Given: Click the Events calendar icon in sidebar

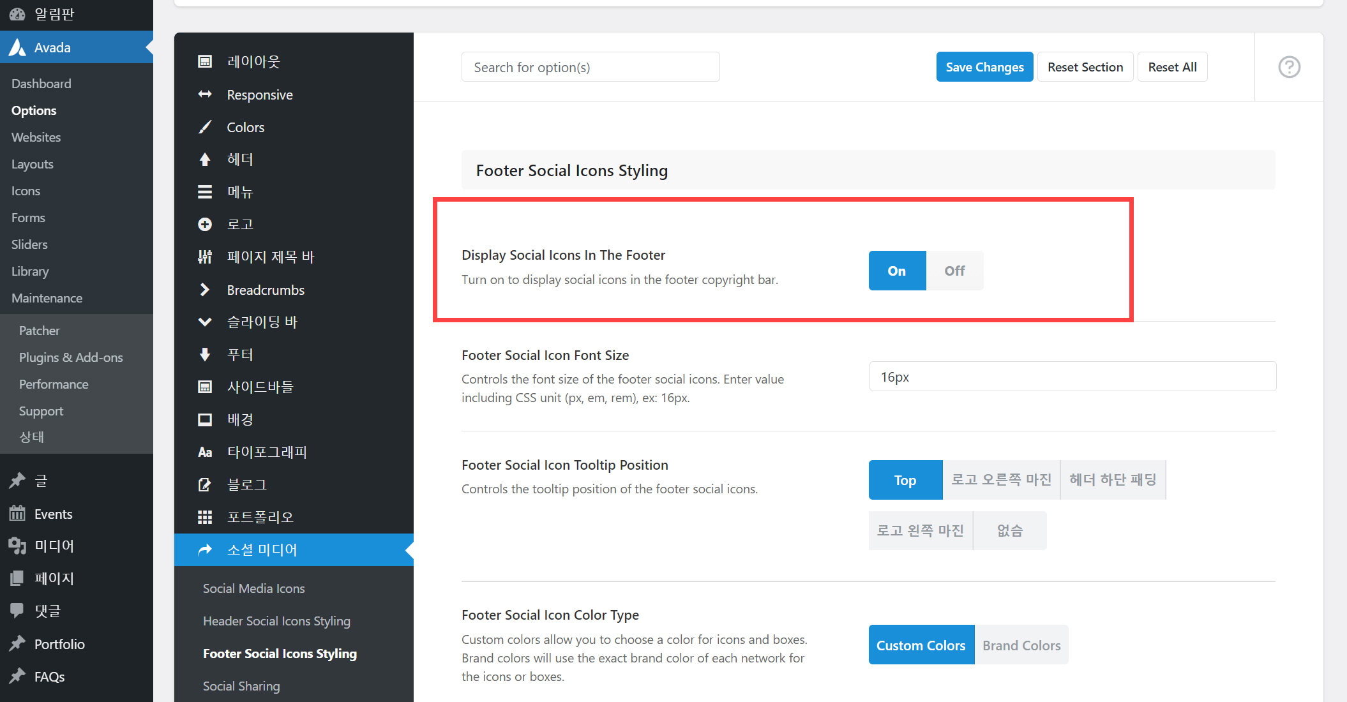Looking at the screenshot, I should (x=17, y=514).
